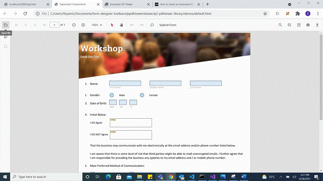Zoom out with the minus circle icon
Image resolution: width=323 pixels, height=181 pixels.
click(74, 25)
